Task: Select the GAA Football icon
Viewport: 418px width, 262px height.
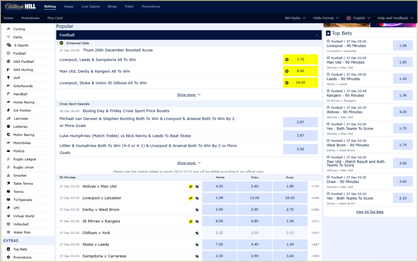Action: (8, 61)
